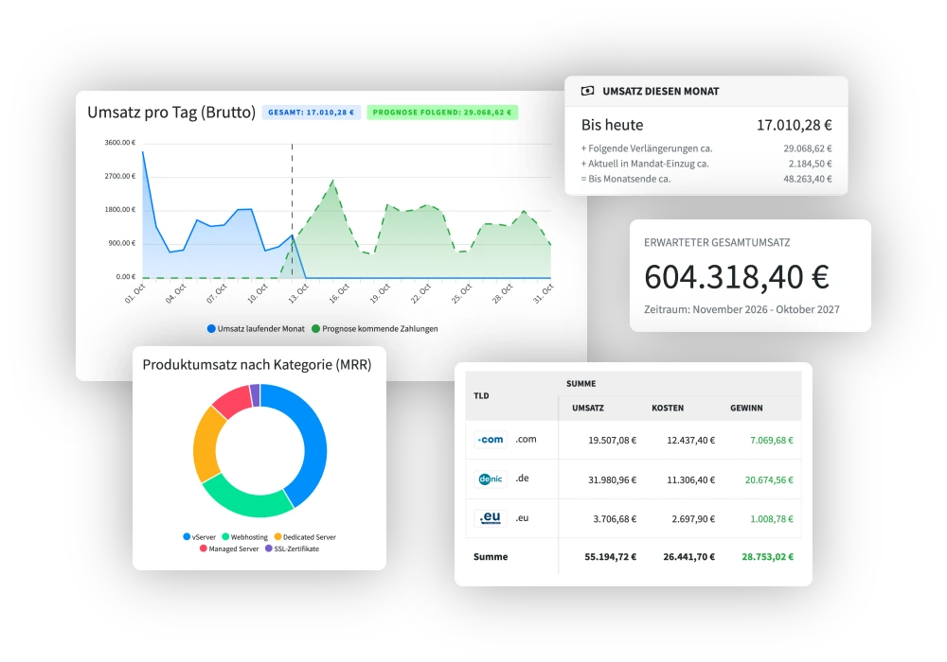
Task: Toggle the Prognose kommende Zahlungen legend entry
Action: click(x=375, y=328)
